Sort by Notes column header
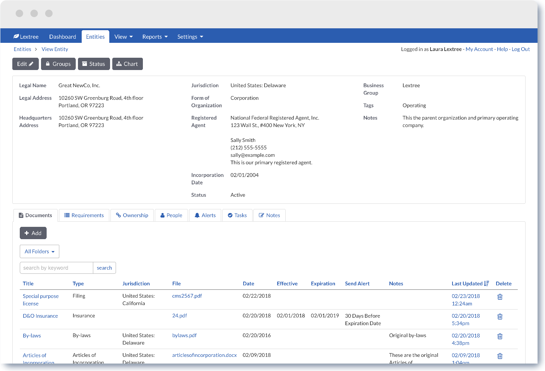Viewport: 545px width, 371px height. tap(396, 283)
